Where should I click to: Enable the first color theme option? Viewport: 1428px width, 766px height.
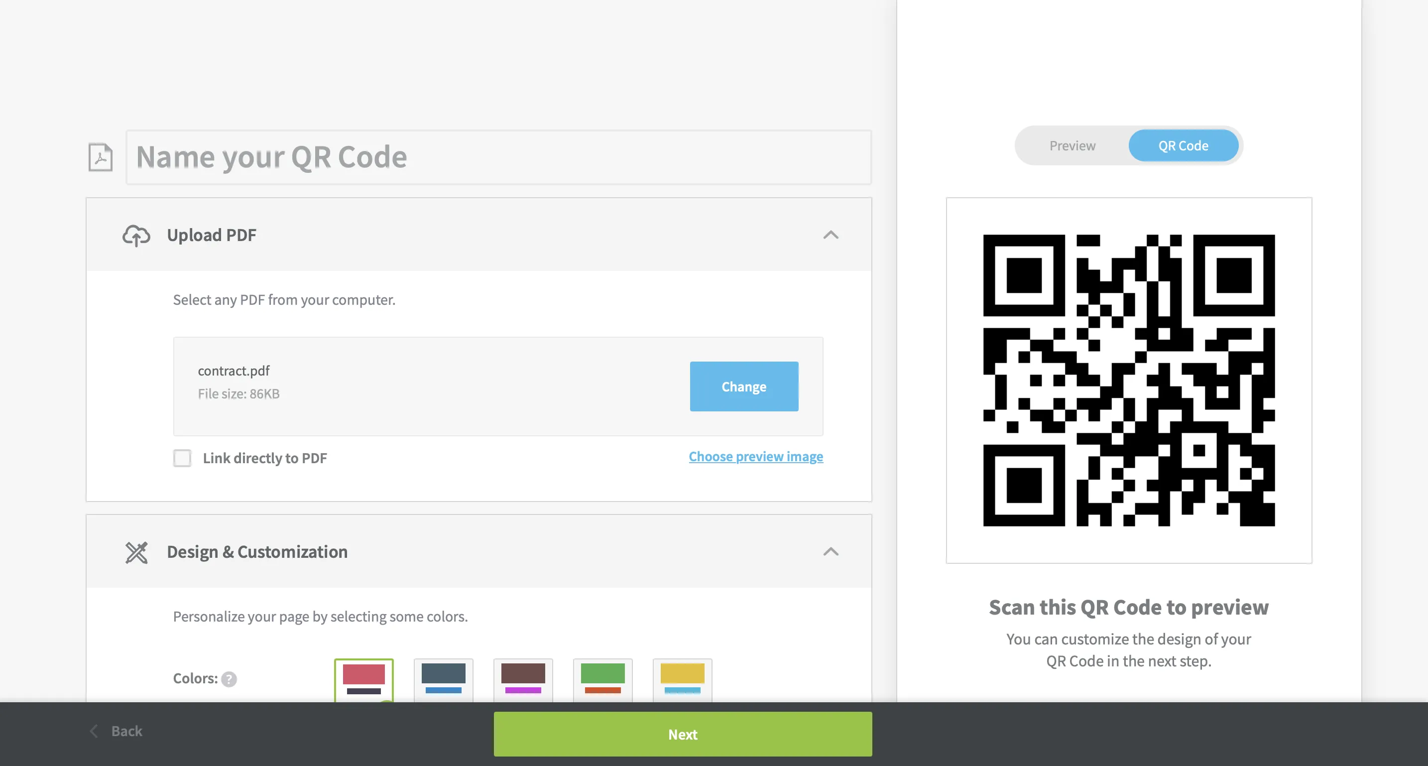[x=364, y=678]
